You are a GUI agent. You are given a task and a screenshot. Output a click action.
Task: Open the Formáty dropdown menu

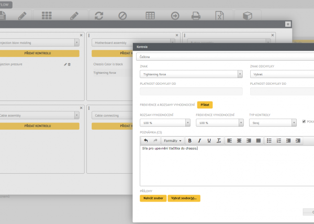click(x=172, y=141)
